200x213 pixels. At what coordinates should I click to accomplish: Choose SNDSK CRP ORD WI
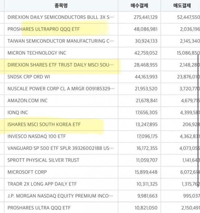pos(29,77)
